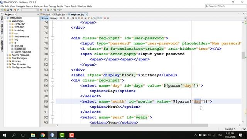Click the Next Bookmark icon

[91, 18]
